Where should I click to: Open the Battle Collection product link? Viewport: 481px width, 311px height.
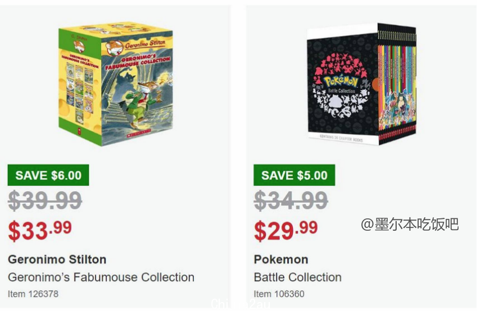tap(298, 277)
